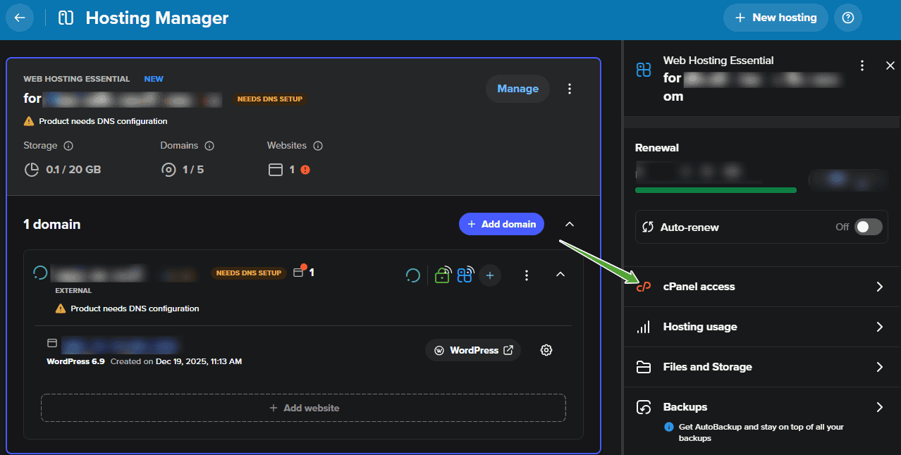Collapse the 1 domain section
The width and height of the screenshot is (901, 455).
(x=570, y=224)
